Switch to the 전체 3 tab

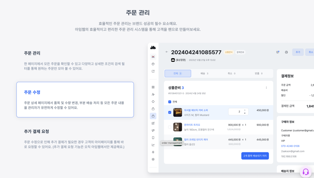[x=177, y=73]
